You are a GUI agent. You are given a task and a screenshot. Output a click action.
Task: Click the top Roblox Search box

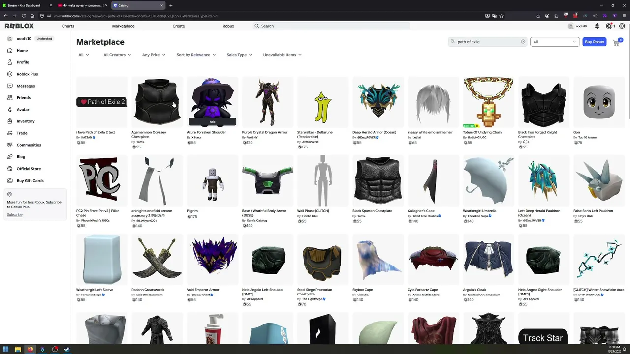(x=331, y=26)
